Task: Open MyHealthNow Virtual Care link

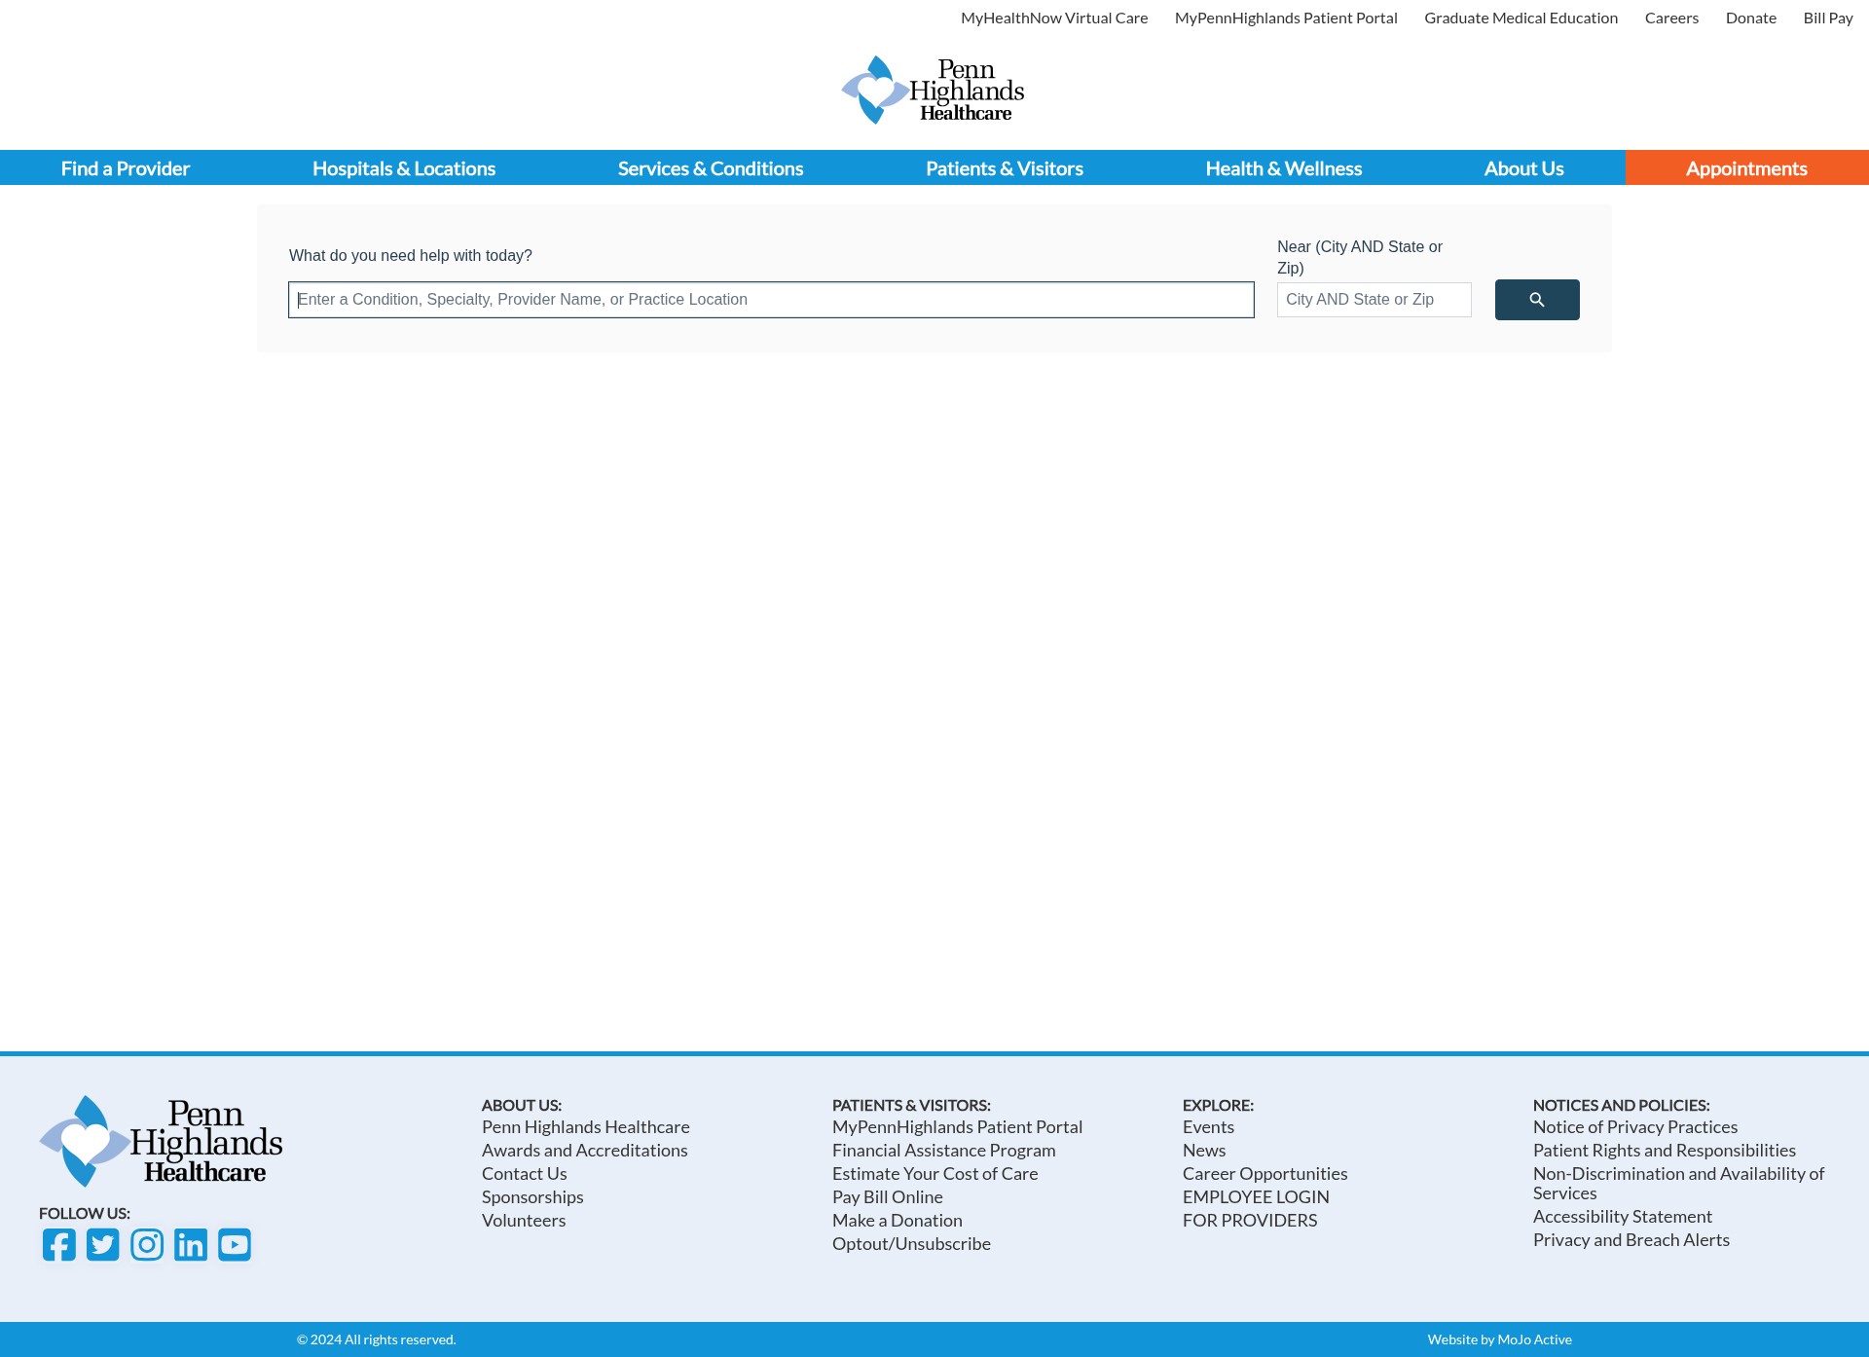Action: (1054, 18)
